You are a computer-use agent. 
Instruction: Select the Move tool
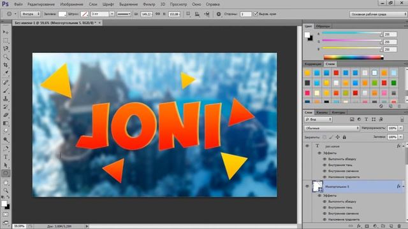pos(6,32)
